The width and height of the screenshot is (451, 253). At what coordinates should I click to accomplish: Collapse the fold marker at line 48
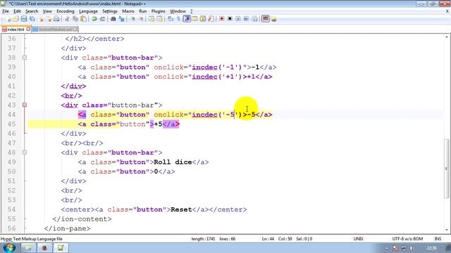click(25, 153)
